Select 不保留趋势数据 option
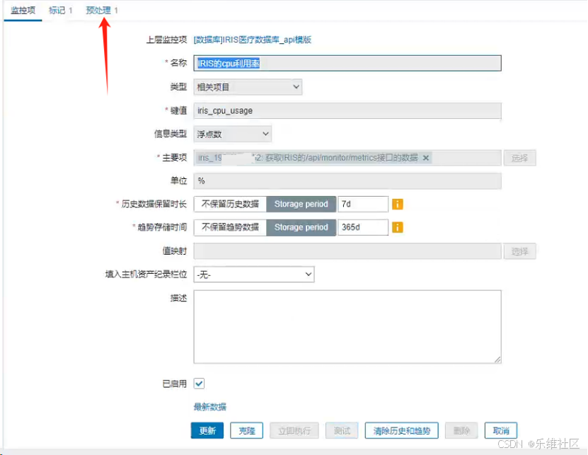This screenshot has height=455, width=588. (229, 227)
